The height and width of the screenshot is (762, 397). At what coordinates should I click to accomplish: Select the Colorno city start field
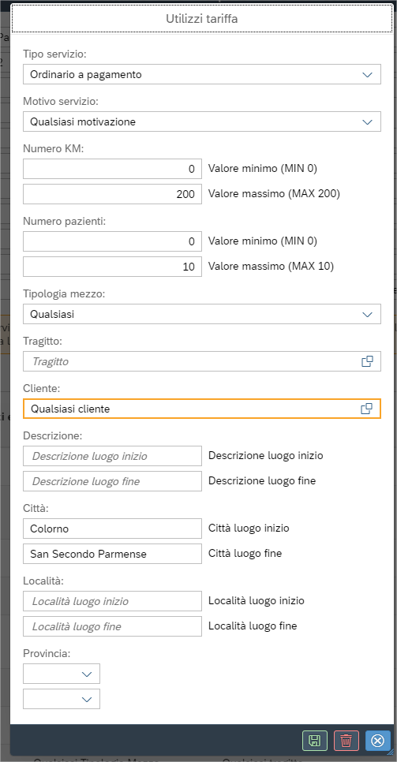pos(112,529)
